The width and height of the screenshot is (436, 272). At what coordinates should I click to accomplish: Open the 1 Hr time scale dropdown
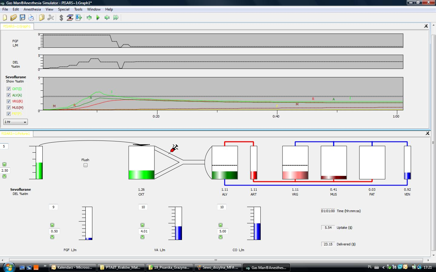click(15, 122)
